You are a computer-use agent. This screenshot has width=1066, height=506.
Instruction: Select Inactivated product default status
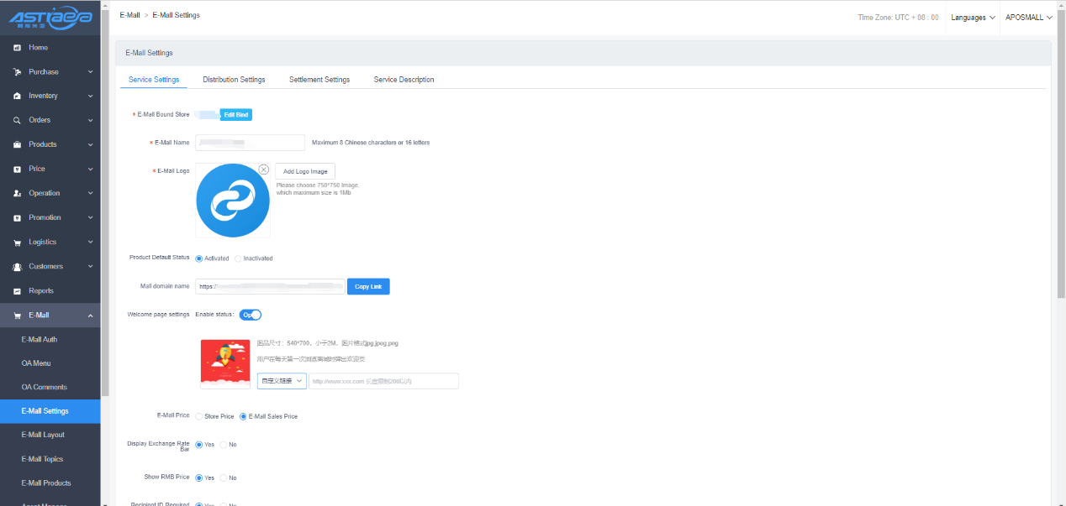(x=239, y=258)
